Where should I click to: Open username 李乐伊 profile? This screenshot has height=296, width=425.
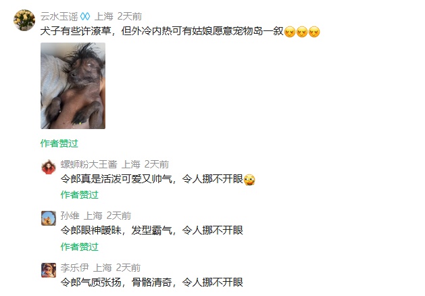(74, 268)
